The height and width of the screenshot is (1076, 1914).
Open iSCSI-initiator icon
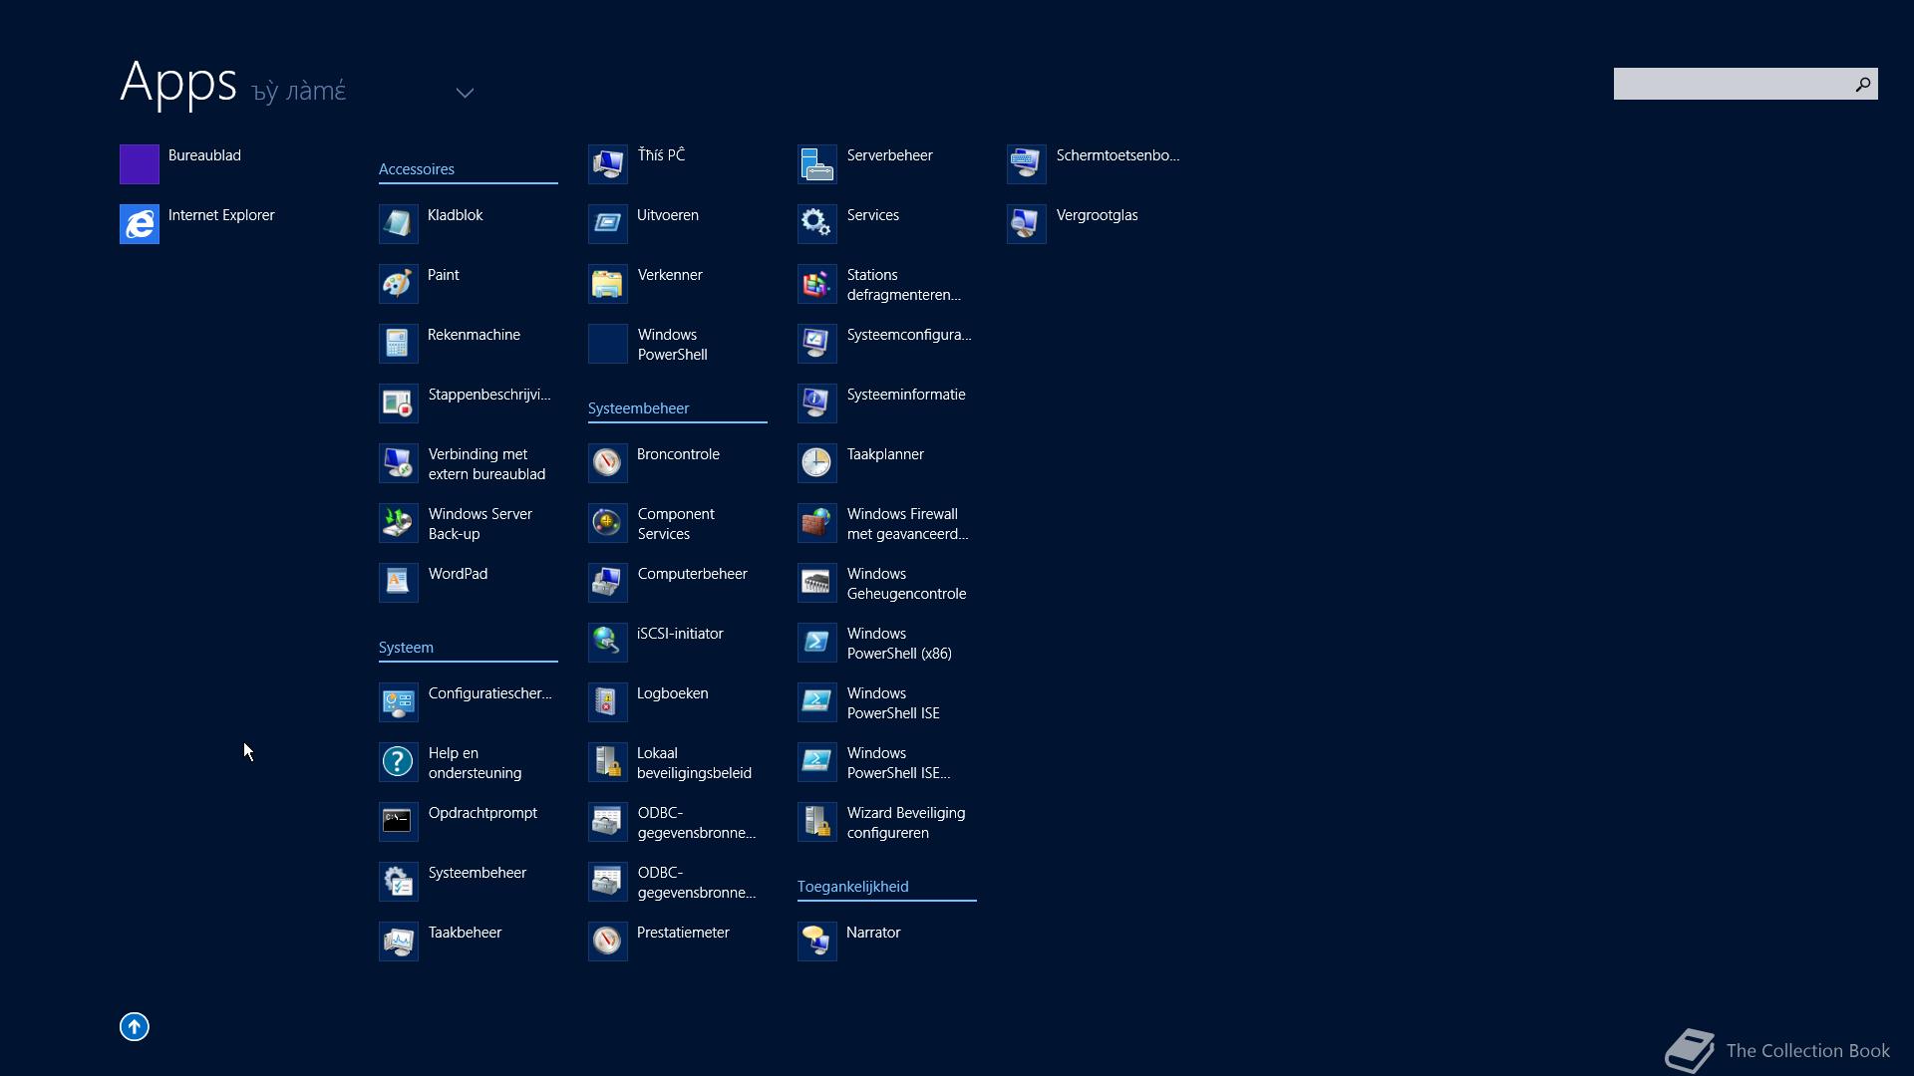pos(608,643)
